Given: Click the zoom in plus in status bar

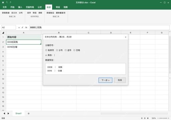Looking at the screenshot, I should coord(169,118).
